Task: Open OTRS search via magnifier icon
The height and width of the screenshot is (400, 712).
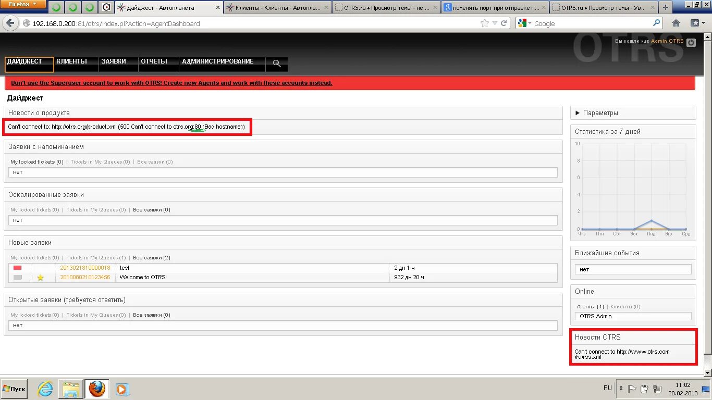Action: [x=277, y=64]
